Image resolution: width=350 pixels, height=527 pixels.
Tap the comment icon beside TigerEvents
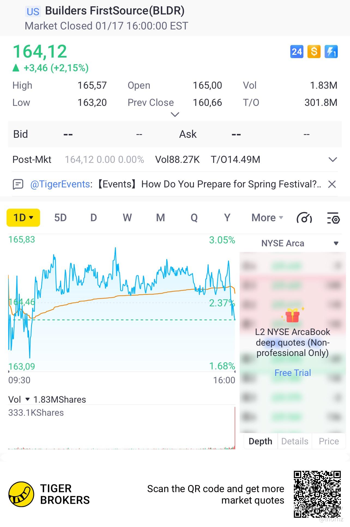[18, 184]
